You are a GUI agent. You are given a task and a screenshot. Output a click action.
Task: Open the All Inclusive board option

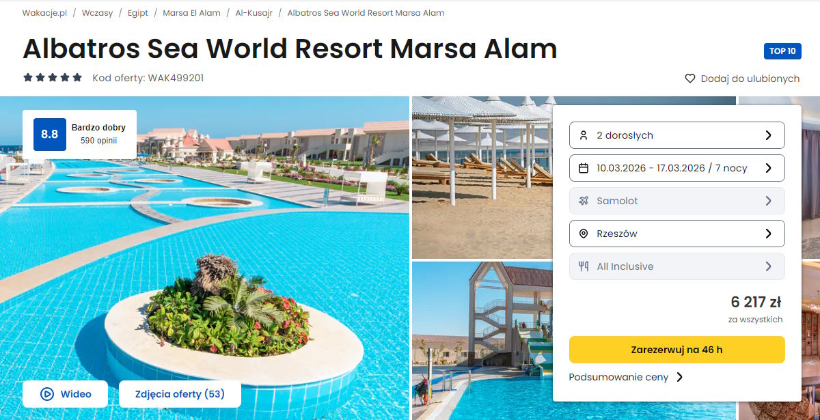tap(676, 266)
